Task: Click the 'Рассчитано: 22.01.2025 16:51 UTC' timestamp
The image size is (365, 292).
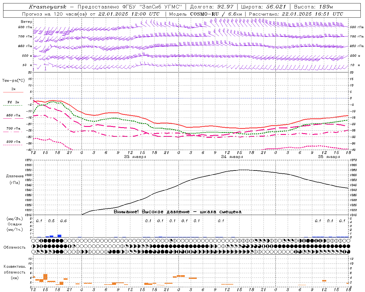Action: 296,14
